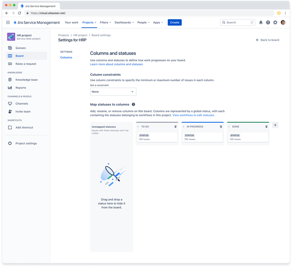292x267 pixels.
Task: Click the browser back arrow
Action: point(7,13)
